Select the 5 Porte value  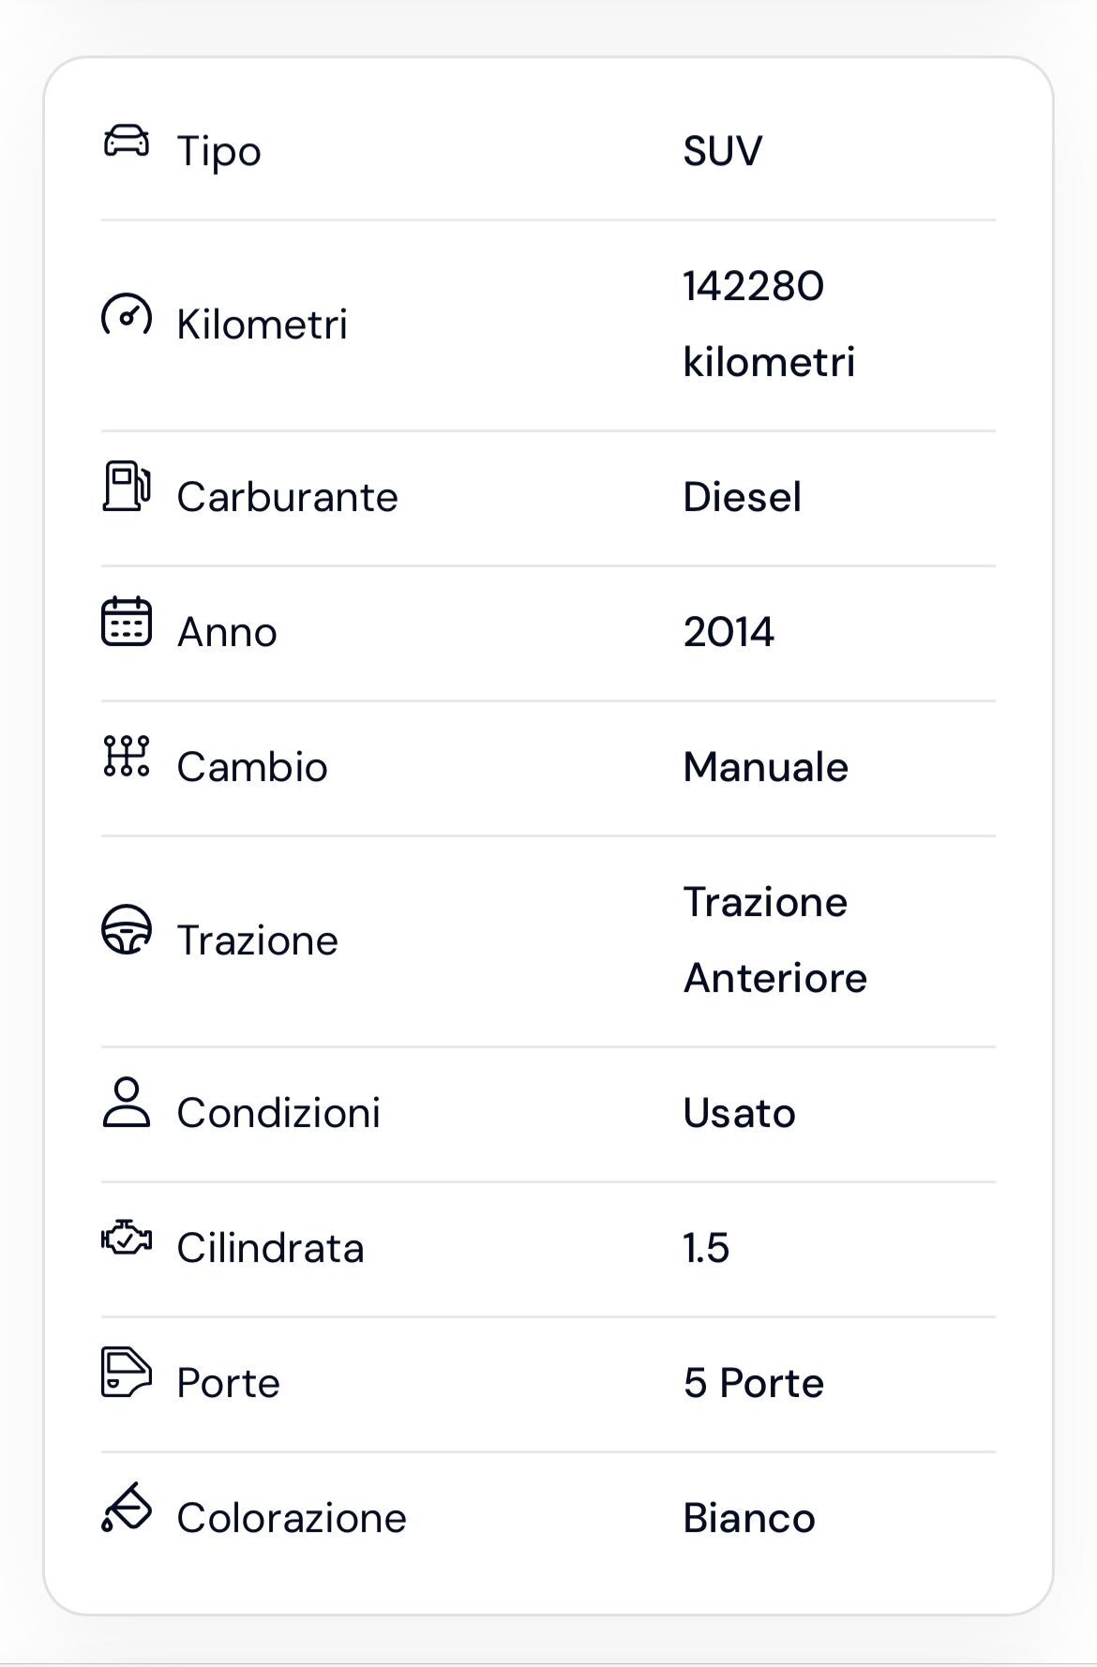[753, 1383]
